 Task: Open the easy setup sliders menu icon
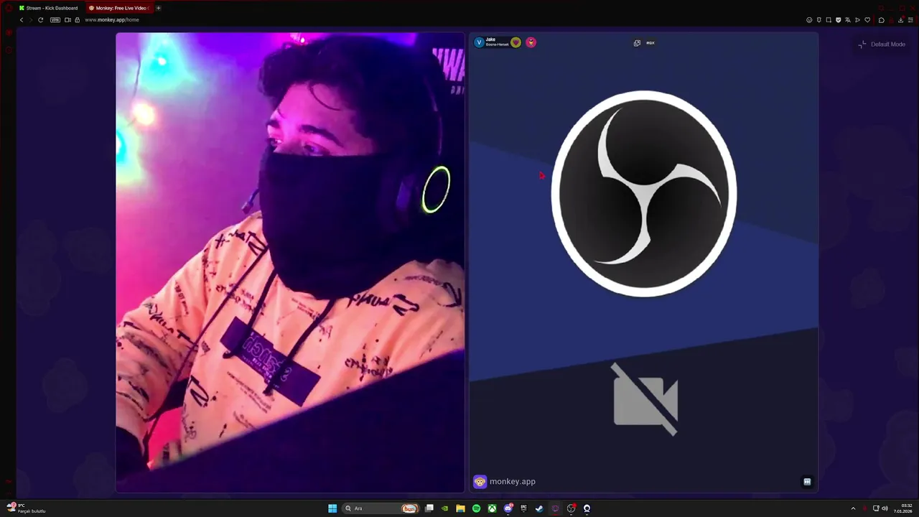pos(910,20)
